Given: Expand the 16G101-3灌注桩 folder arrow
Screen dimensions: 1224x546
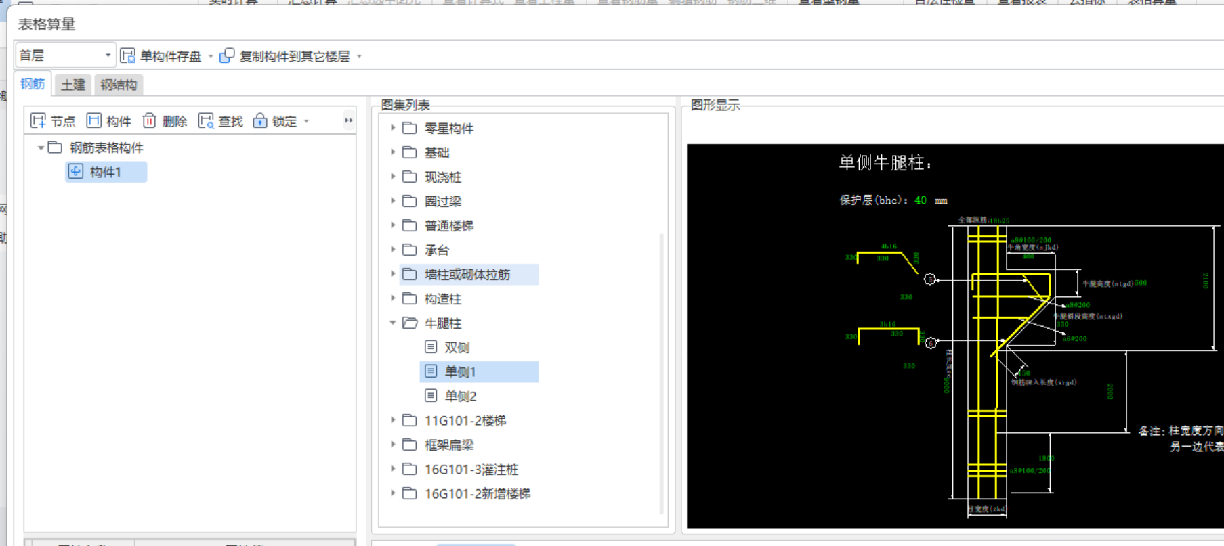Looking at the screenshot, I should [393, 468].
